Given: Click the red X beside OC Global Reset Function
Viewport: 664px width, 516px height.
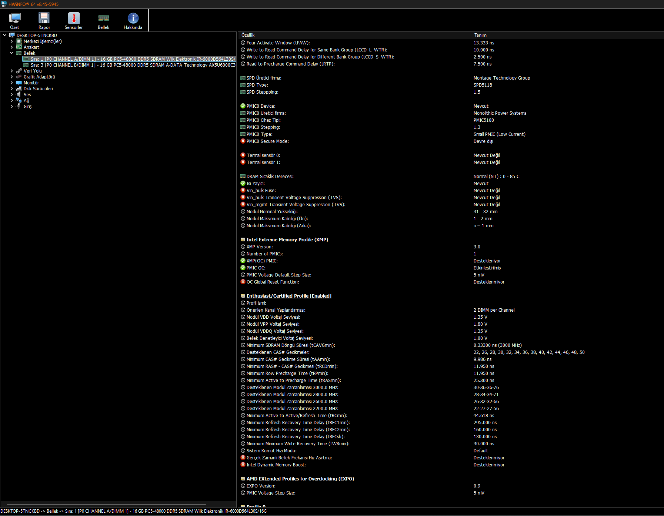Looking at the screenshot, I should click(x=243, y=282).
